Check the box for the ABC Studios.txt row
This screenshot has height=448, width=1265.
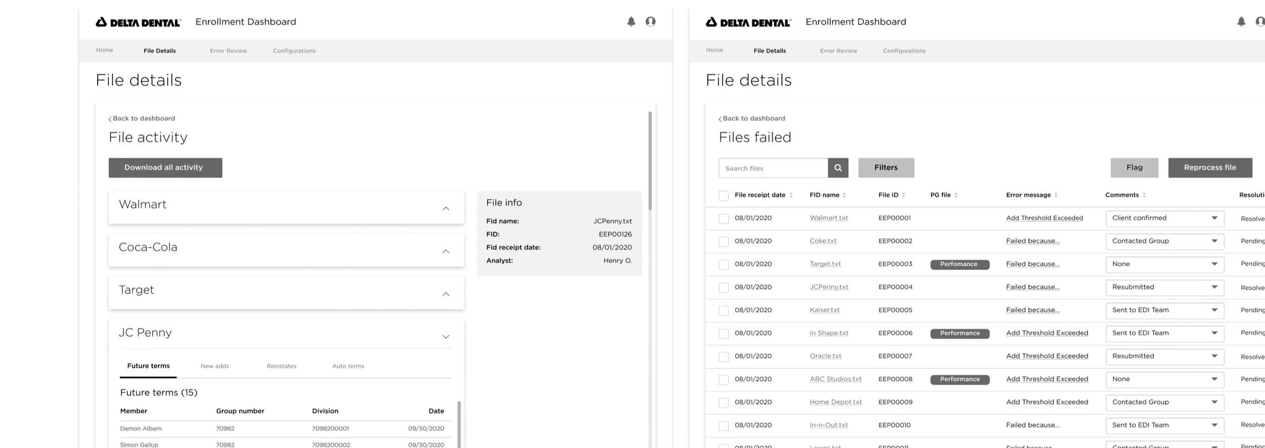[724, 380]
